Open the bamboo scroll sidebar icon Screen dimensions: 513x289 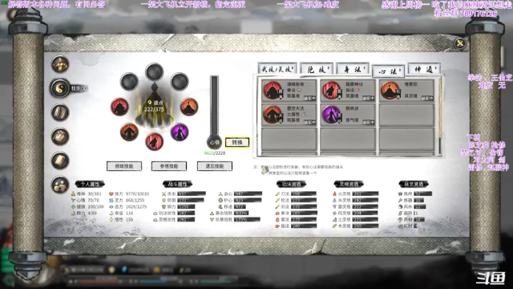coord(60,112)
